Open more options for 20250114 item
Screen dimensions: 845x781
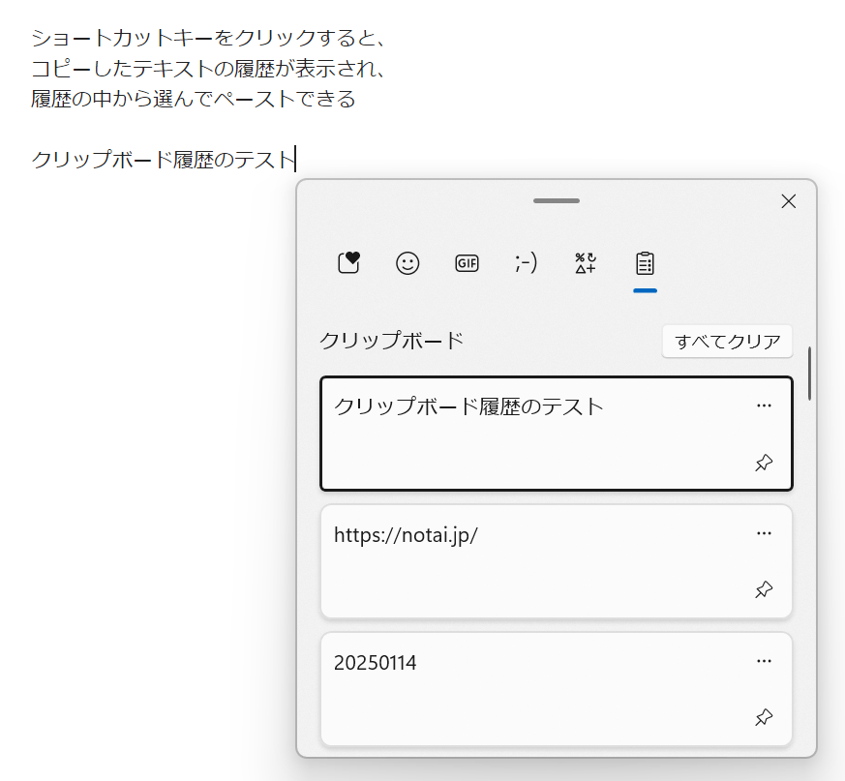[x=764, y=661]
